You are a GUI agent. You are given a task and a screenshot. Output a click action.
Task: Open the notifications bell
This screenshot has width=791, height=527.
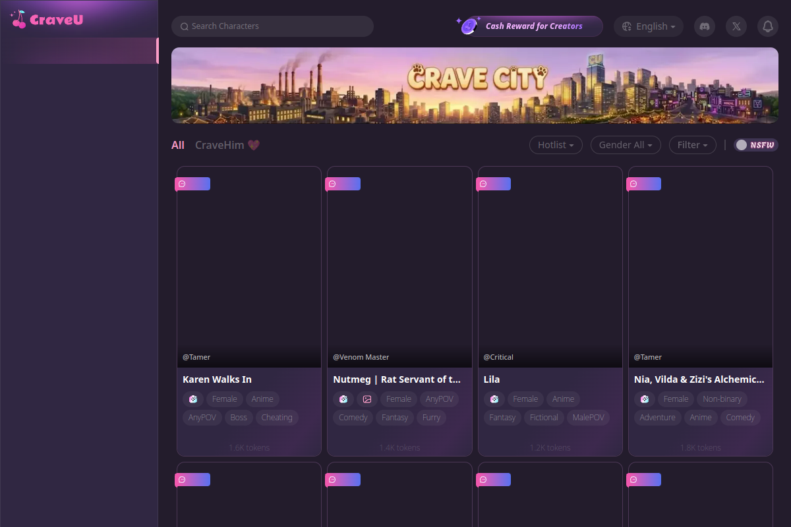pyautogui.click(x=768, y=26)
